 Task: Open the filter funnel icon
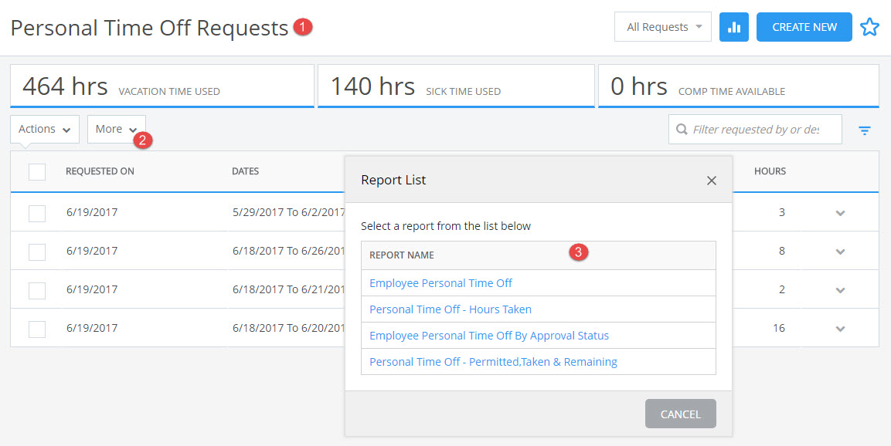point(864,130)
